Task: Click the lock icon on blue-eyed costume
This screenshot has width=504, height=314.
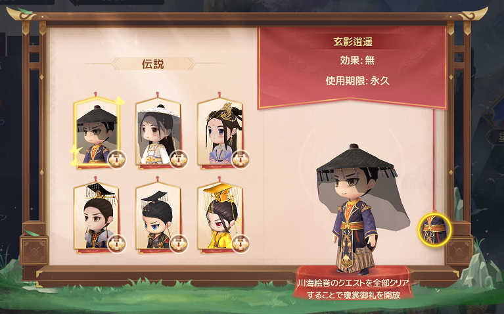Action: coord(179,244)
